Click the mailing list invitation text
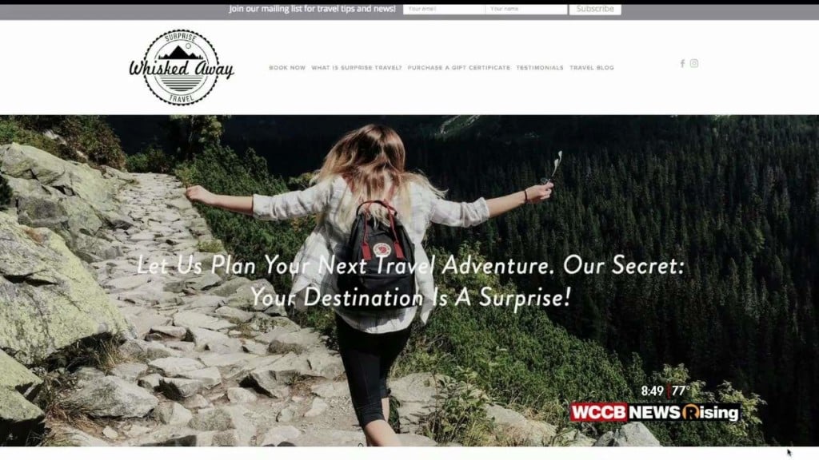Viewport: 819px width, 460px height. [x=312, y=9]
